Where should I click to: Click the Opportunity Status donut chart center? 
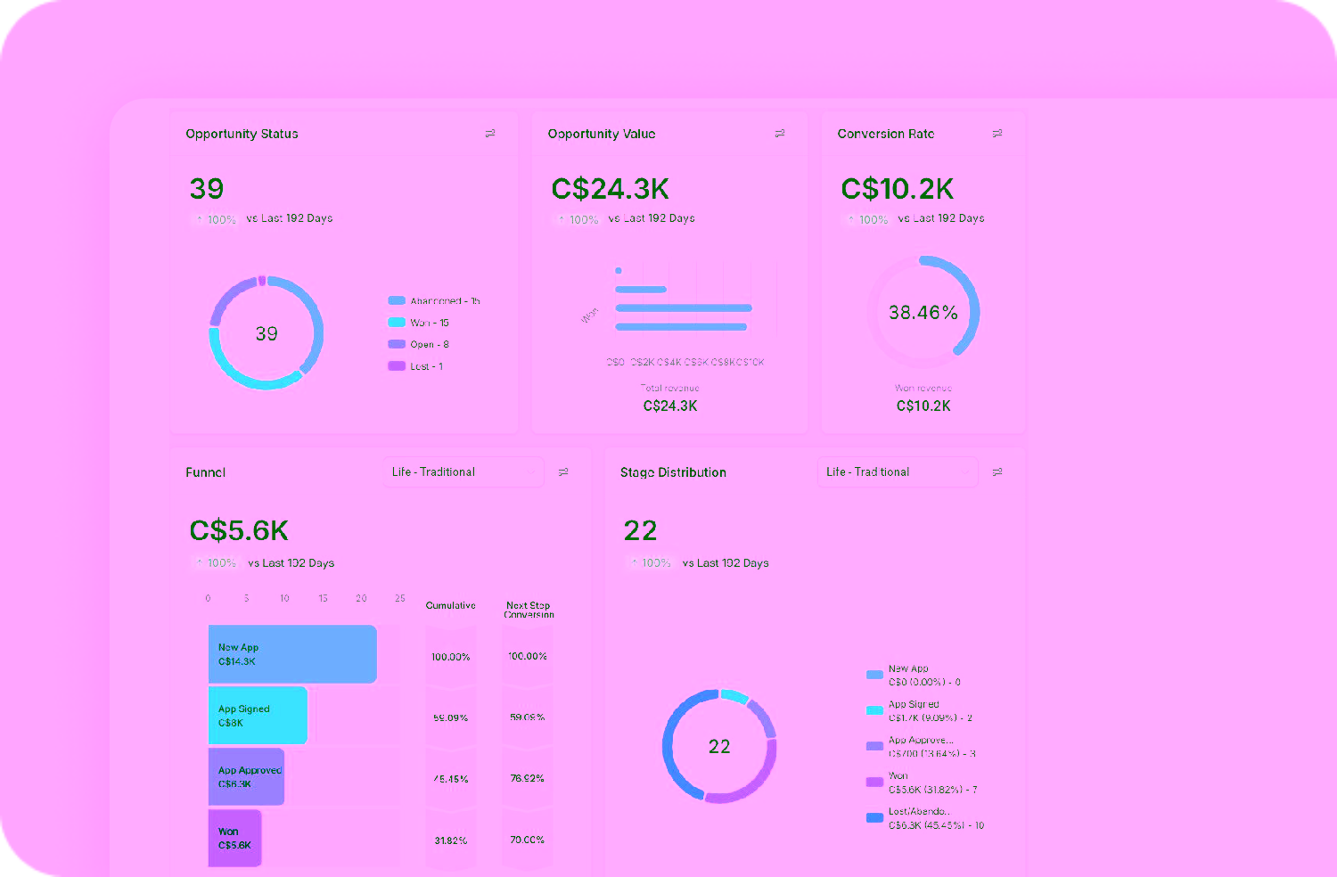tap(267, 333)
